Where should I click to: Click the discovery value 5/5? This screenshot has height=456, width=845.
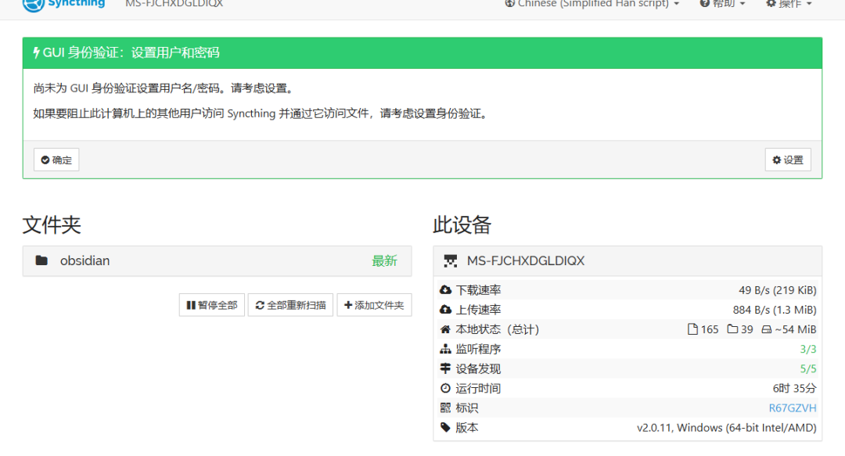pyautogui.click(x=807, y=368)
